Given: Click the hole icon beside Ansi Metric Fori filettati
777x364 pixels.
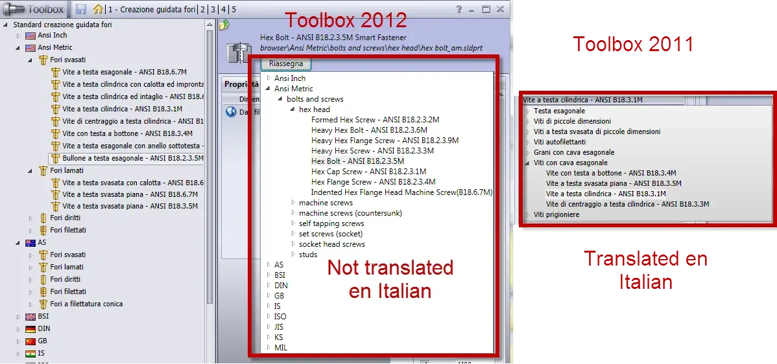Looking at the screenshot, I should coord(43,231).
